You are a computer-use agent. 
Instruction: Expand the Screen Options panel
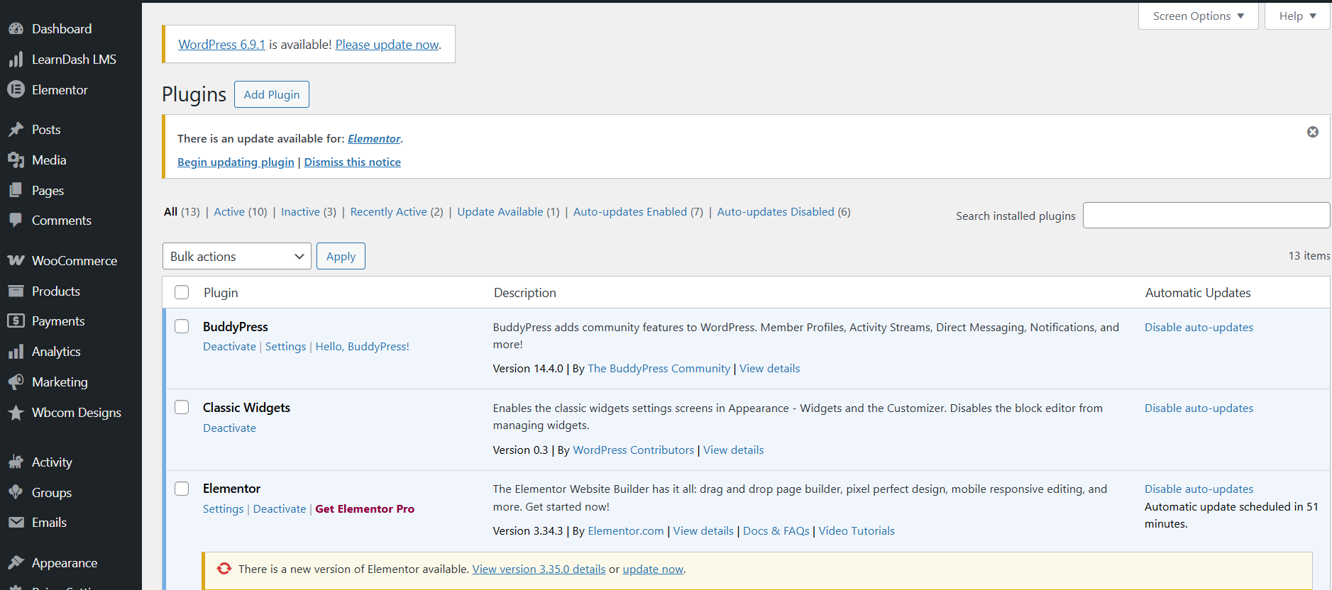point(1198,16)
